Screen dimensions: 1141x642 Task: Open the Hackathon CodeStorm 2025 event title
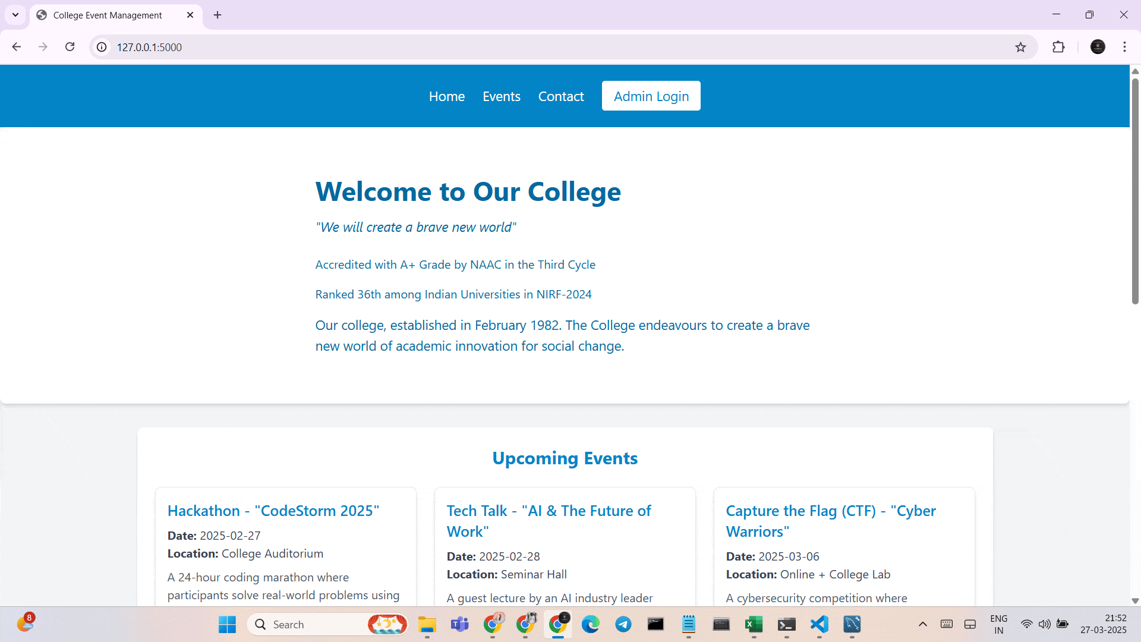coord(273,511)
